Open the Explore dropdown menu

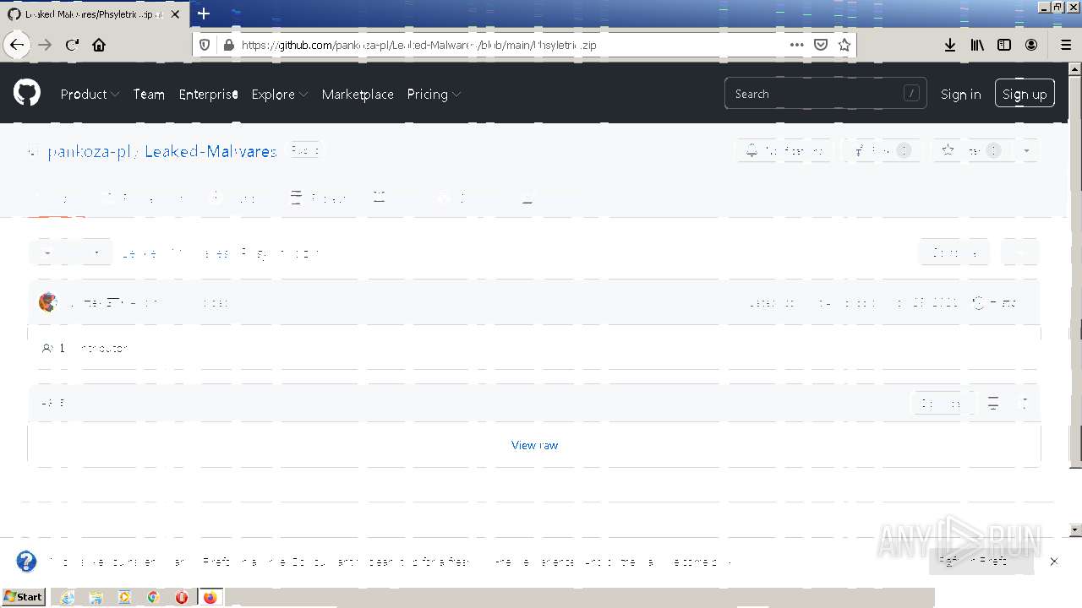coord(279,94)
